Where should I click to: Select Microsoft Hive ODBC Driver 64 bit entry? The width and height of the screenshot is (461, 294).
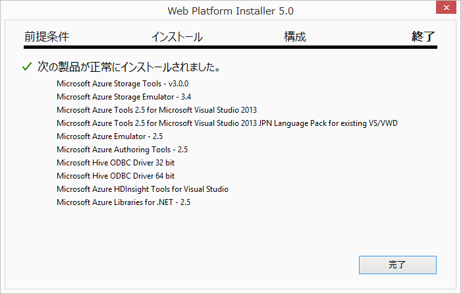(115, 176)
